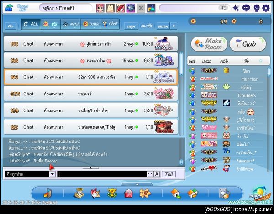The image size is (274, 214).
Task: Click the chat log scrollbar button
Action: (x=181, y=162)
